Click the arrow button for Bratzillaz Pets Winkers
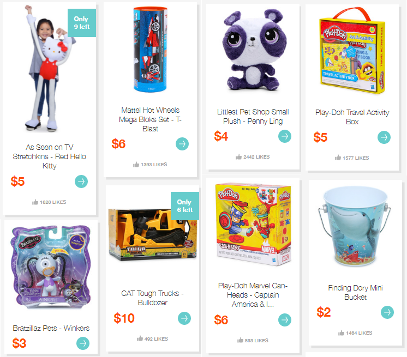407x357 pixels. pyautogui.click(x=83, y=343)
